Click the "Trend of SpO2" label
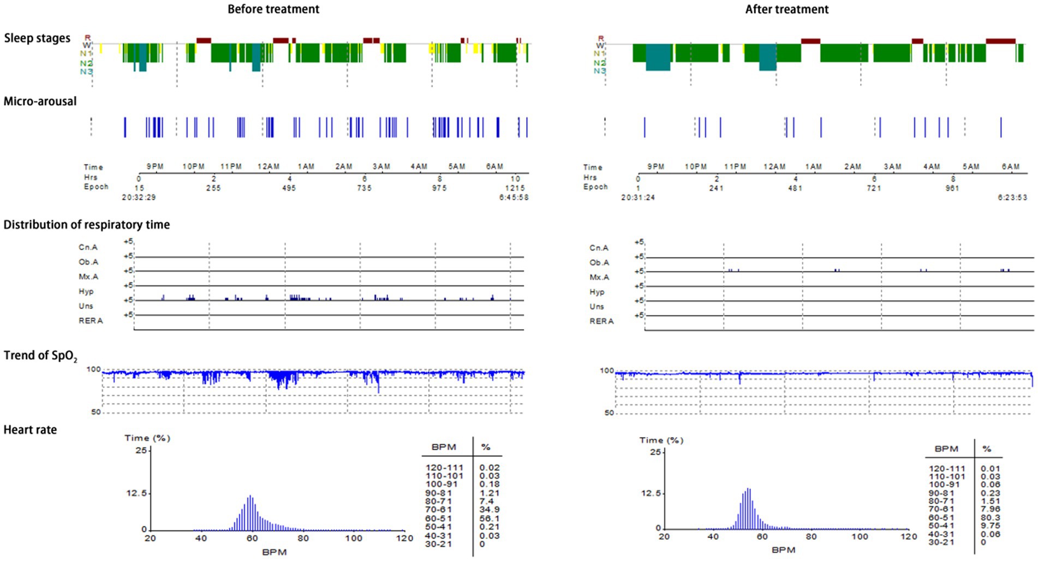This screenshot has width=1038, height=561. [40, 356]
